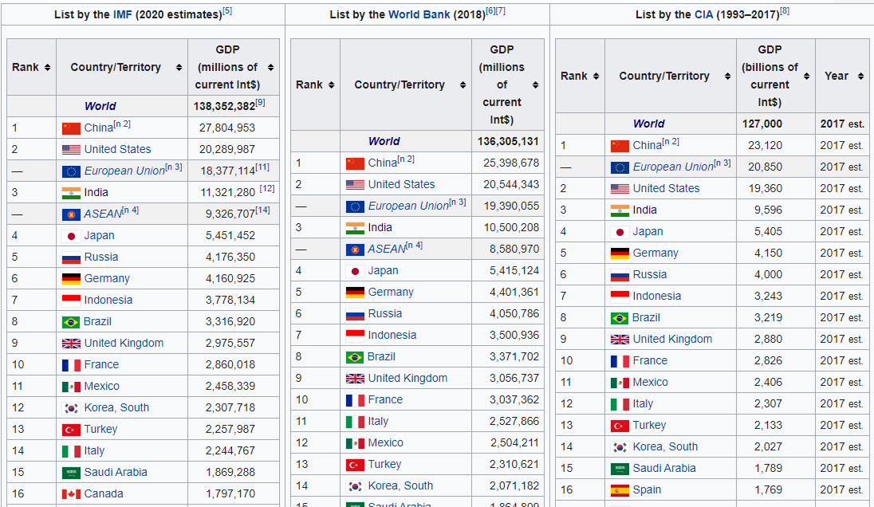Sort IMF table by GDP column

[x=270, y=68]
